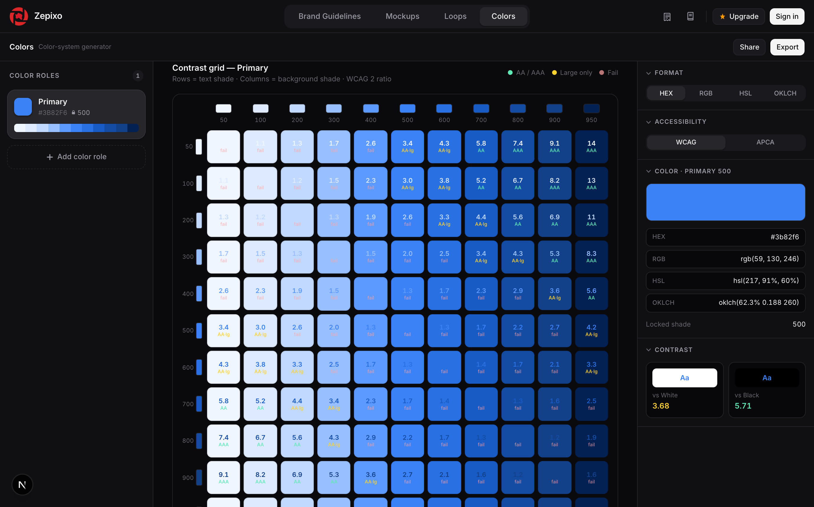Click the Zepixo logo icon
Viewport: 814px width, 507px height.
click(19, 16)
